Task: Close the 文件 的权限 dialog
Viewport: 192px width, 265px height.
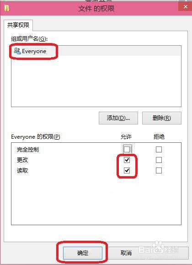Action: click(x=185, y=7)
